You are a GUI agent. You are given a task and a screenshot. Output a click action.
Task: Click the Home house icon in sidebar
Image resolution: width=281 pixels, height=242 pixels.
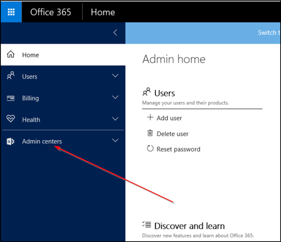[x=11, y=54]
